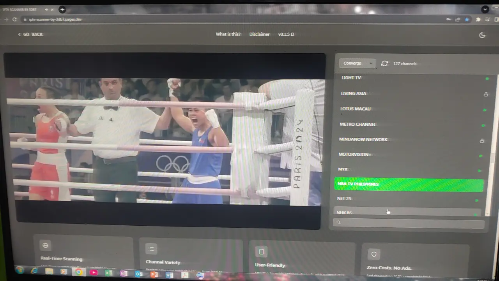Click the lock icon beside LIVING ASIA
Viewport: 499px width, 281px height.
tap(486, 94)
